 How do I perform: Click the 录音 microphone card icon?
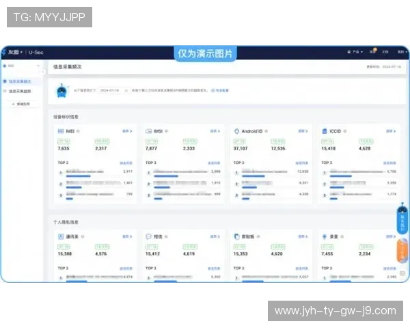coord(325,236)
